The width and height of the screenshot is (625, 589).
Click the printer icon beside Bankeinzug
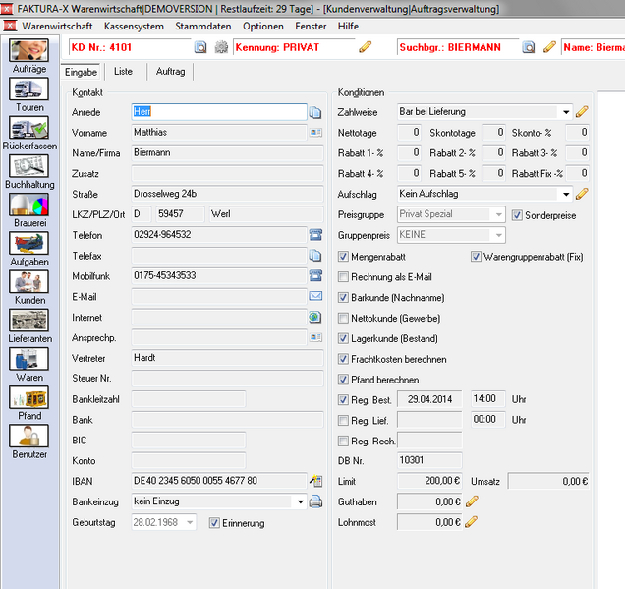(x=315, y=501)
